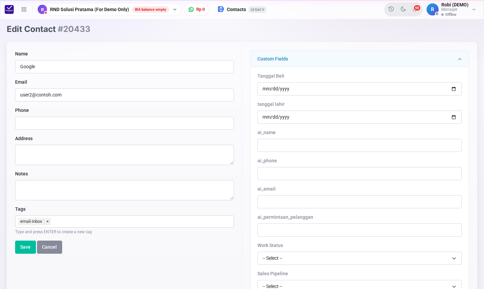This screenshot has width=484, height=289.
Task: Focus the tanggal lahir date field
Action: coord(360,117)
